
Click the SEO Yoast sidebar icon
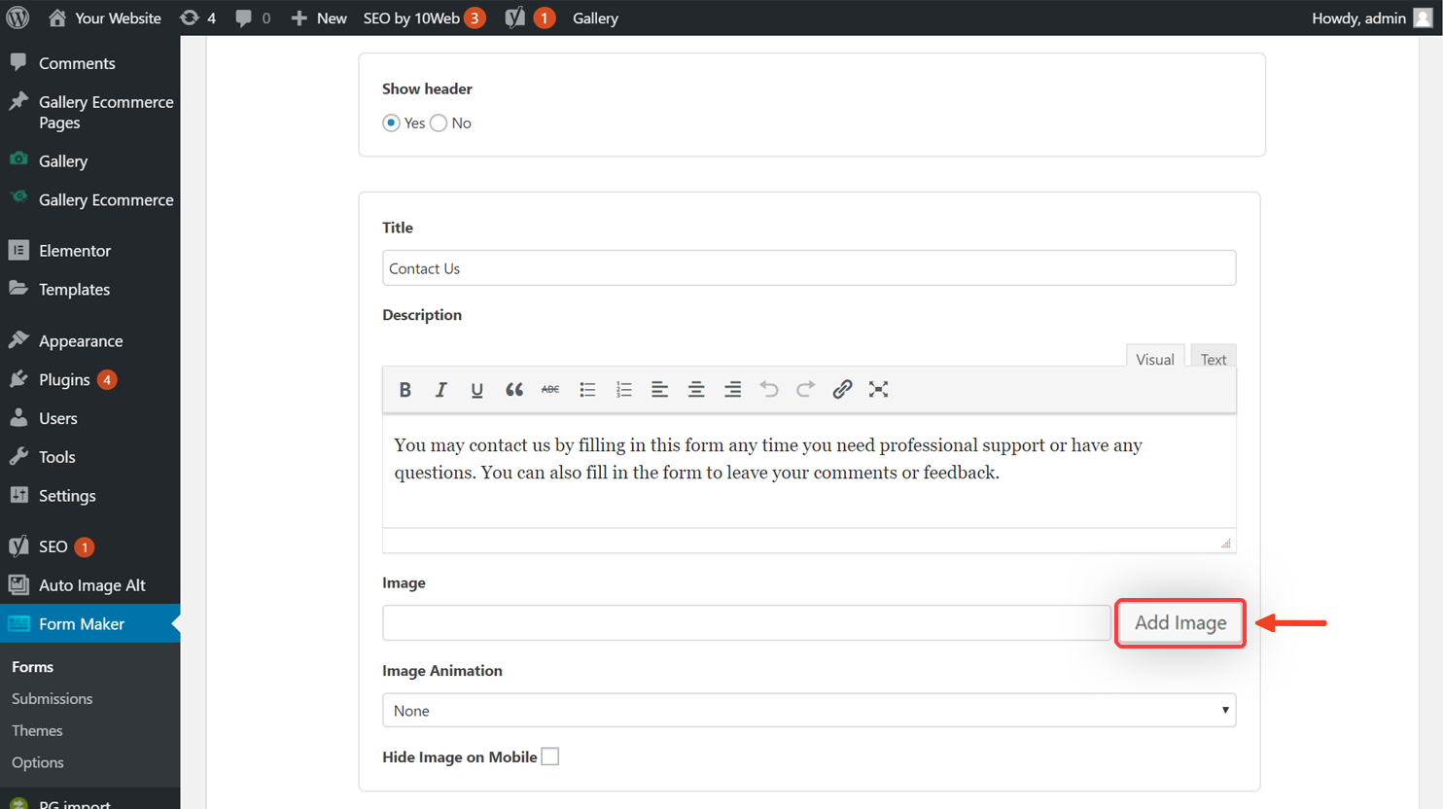[18, 546]
